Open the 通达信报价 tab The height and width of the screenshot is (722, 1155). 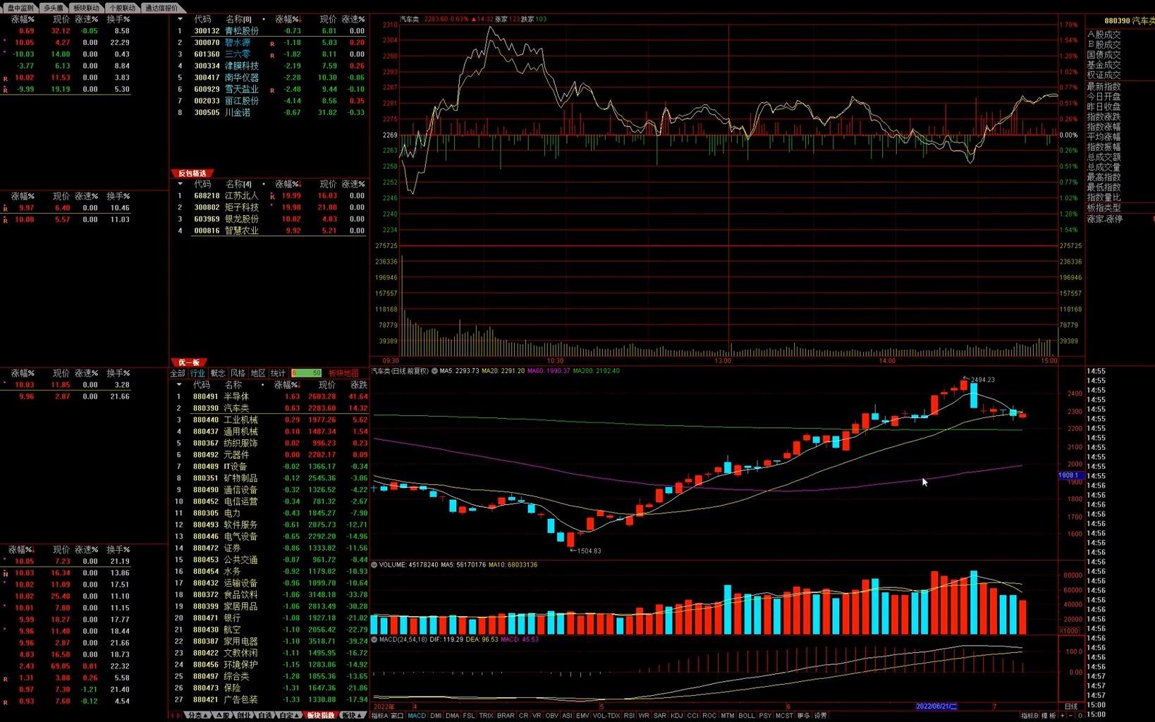point(161,8)
